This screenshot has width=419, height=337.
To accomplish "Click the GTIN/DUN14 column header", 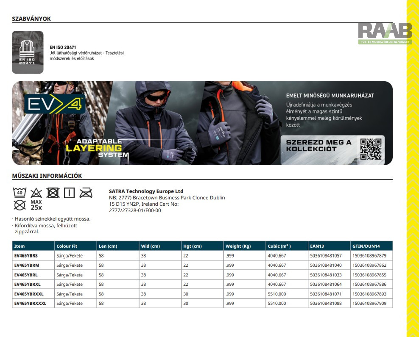I will (366, 246).
